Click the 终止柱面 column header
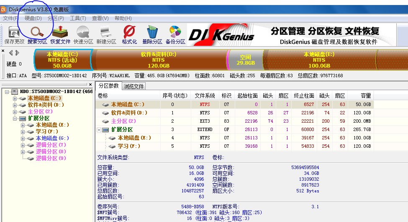 [x=304, y=96]
